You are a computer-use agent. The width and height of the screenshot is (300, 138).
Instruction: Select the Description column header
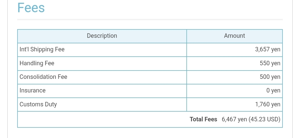[x=102, y=36]
